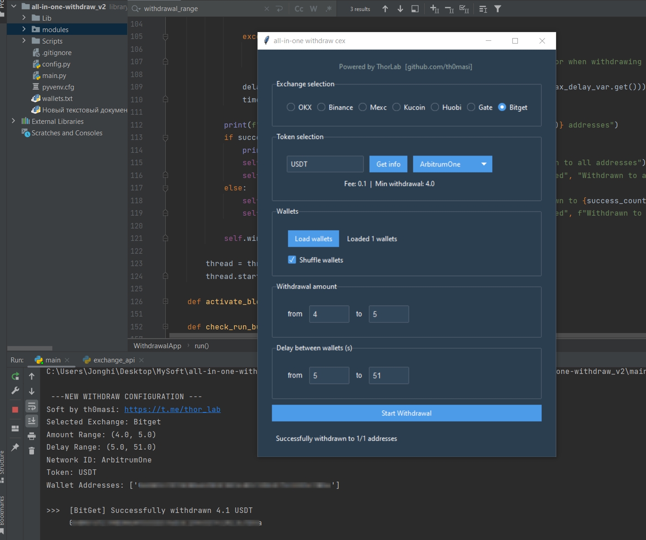
Task: Expand the Lib folder
Action: coord(24,18)
